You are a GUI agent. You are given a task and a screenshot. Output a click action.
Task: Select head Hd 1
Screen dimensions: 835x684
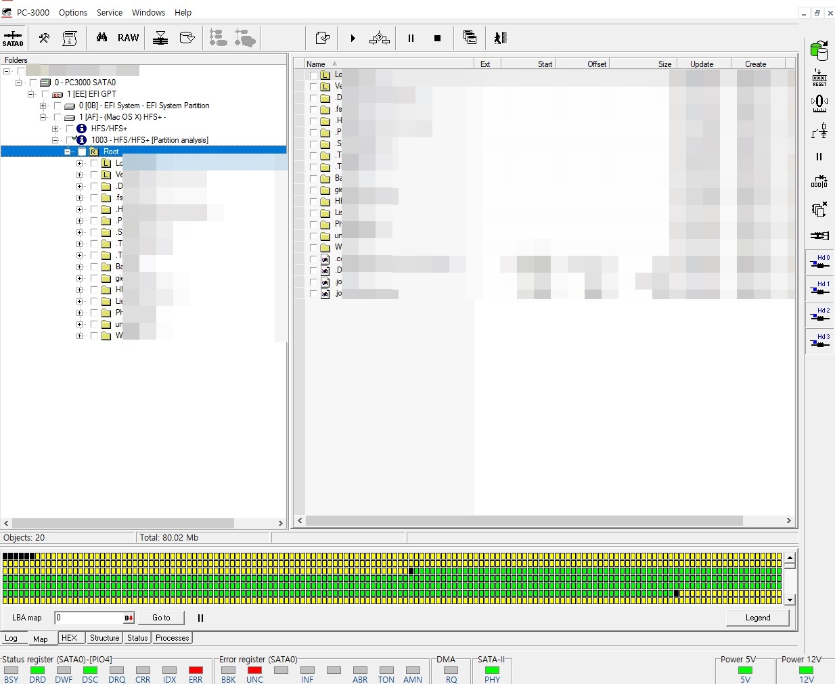click(819, 289)
